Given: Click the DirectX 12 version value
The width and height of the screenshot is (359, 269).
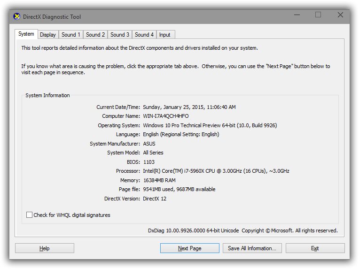Looking at the screenshot, I should (x=155, y=199).
